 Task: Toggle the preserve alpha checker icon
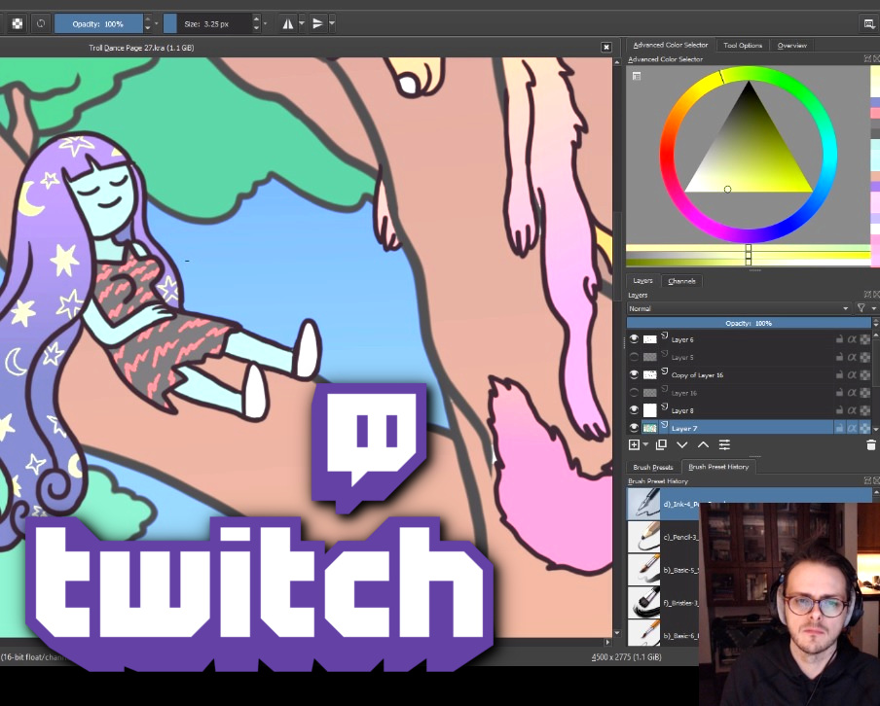point(18,23)
